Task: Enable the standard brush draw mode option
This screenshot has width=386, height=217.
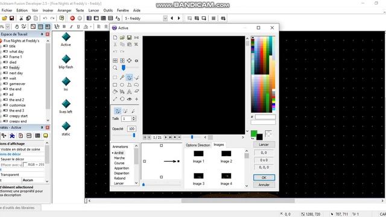Action: click(118, 111)
